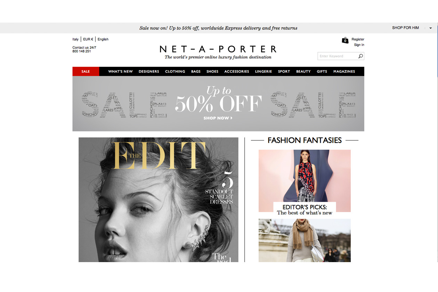Viewport: 438px width, 292px height.
Task: Click the Sign In link
Action: point(359,45)
